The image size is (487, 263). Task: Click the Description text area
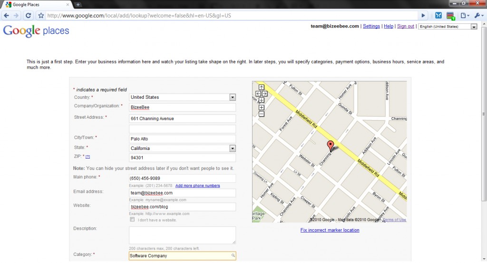coord(182,235)
